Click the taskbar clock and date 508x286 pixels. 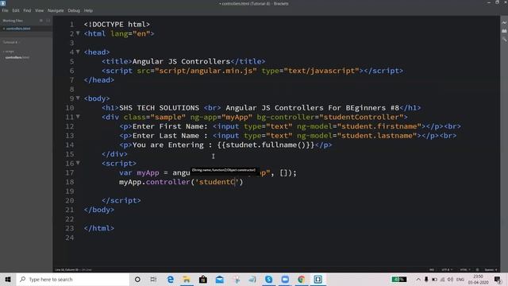pyautogui.click(x=478, y=279)
